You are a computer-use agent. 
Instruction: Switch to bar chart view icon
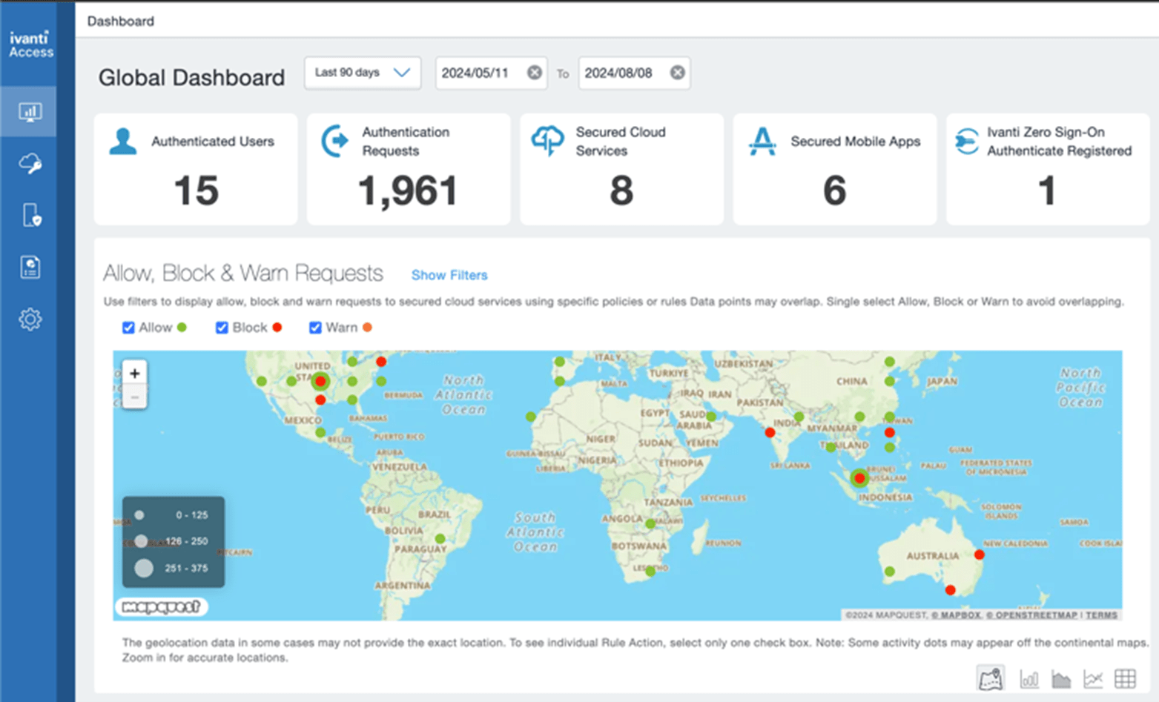[x=1029, y=678]
